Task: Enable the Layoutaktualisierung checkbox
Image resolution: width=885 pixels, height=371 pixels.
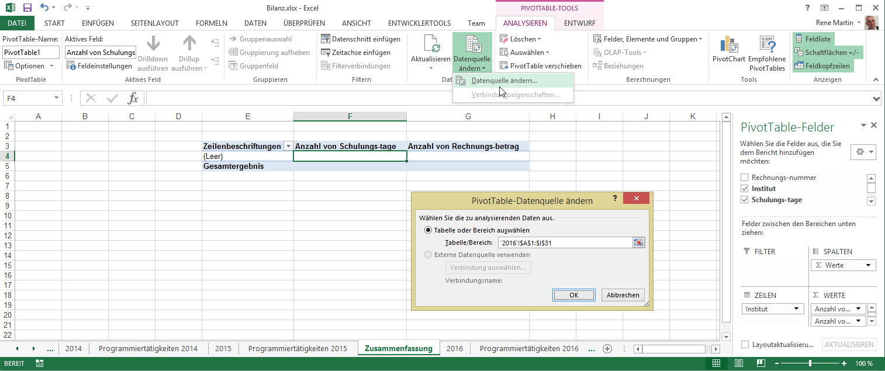Action: (x=744, y=345)
